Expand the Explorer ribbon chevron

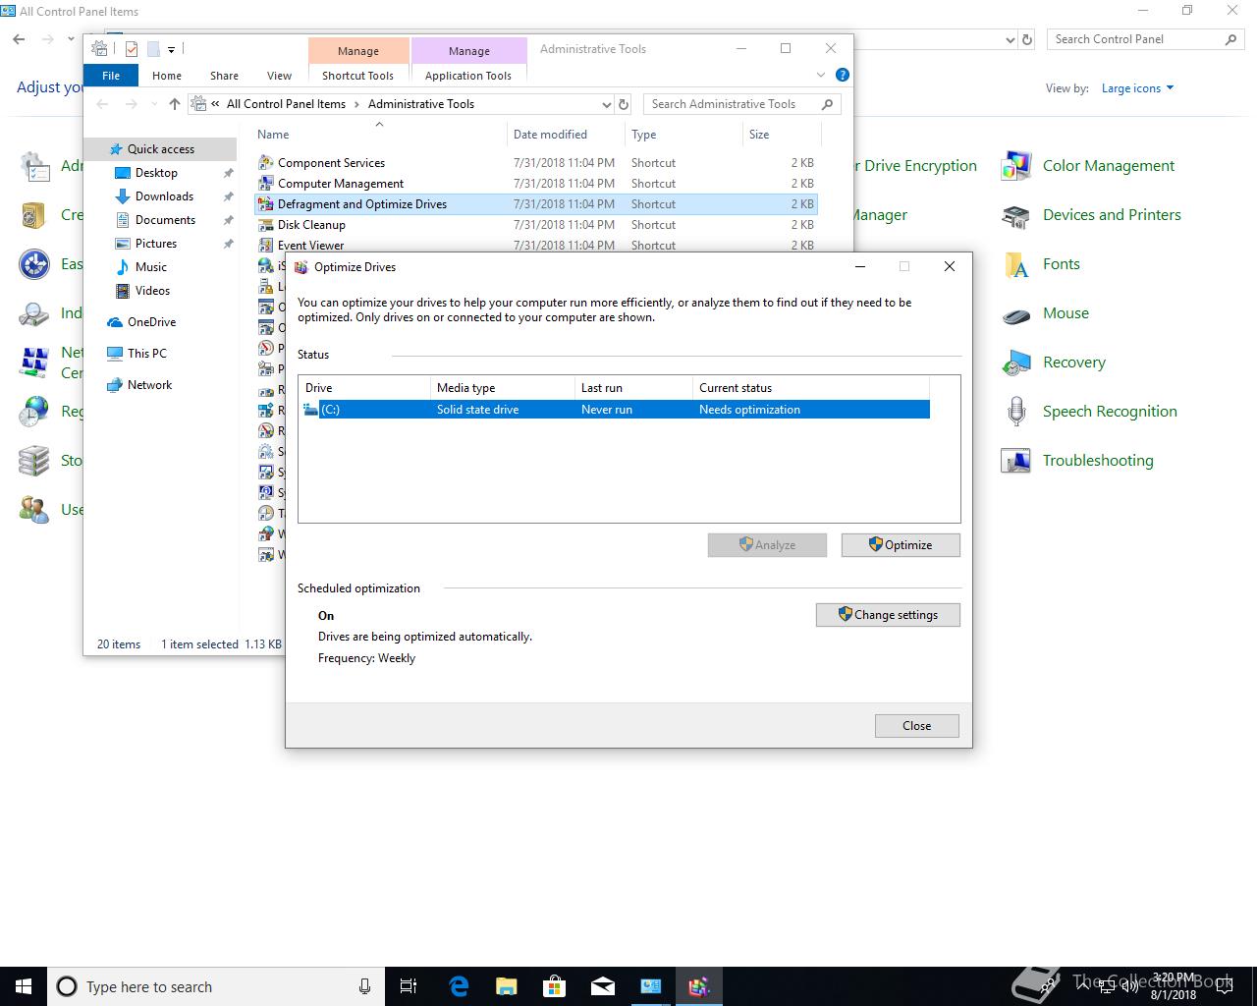821,75
